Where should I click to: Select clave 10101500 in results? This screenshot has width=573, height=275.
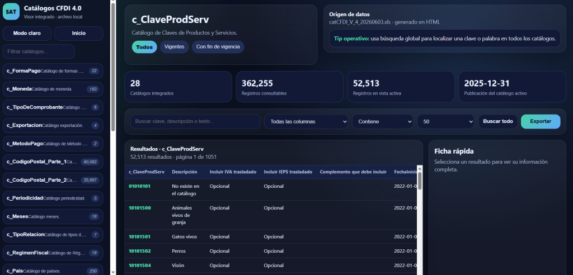point(139,208)
